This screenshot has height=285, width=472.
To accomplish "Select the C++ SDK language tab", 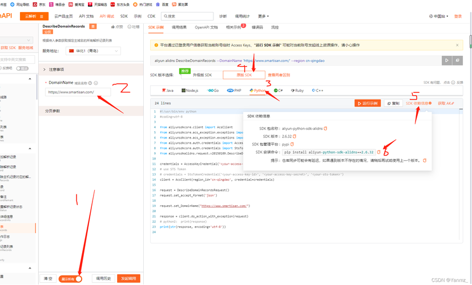I will click(x=317, y=90).
